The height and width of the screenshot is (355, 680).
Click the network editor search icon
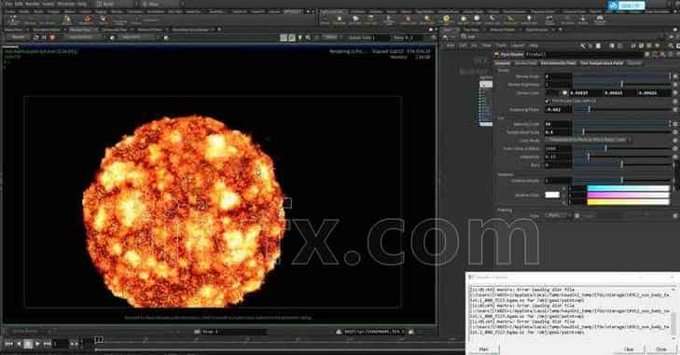(671, 46)
